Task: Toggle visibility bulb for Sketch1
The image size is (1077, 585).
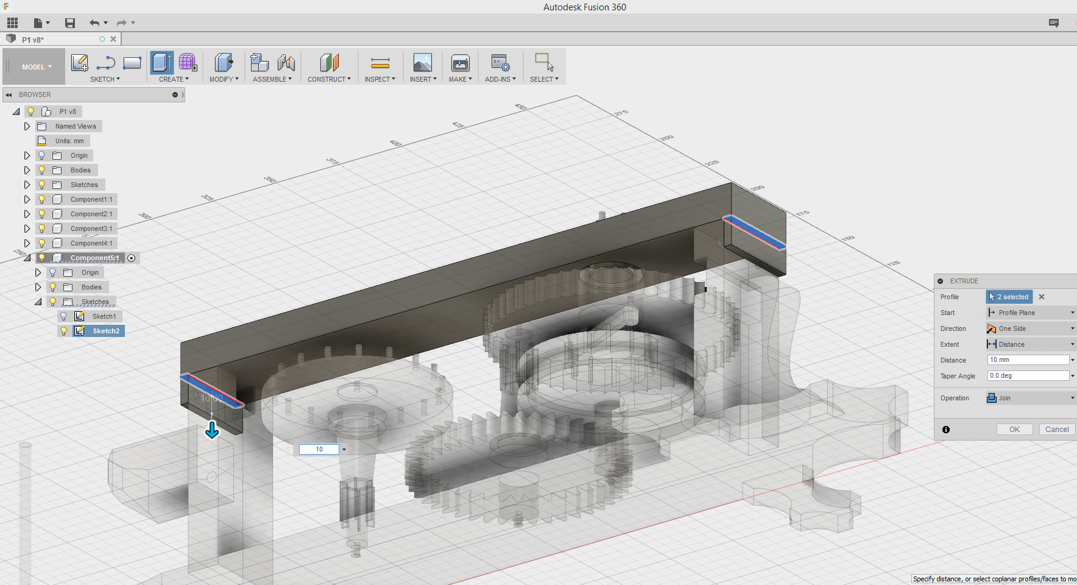Action: click(x=64, y=316)
